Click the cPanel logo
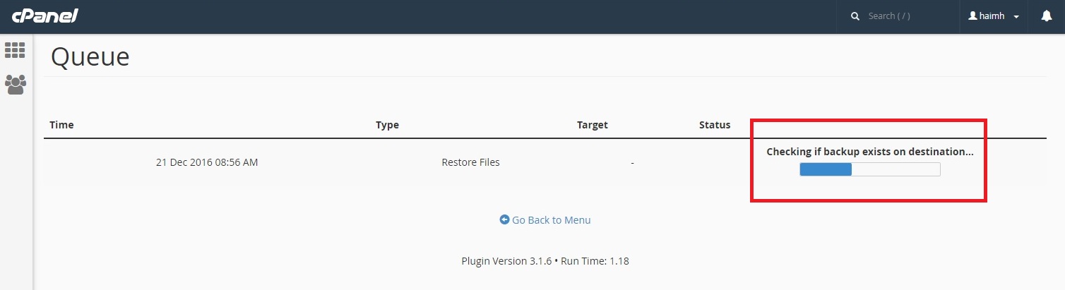The image size is (1065, 290). pyautogui.click(x=44, y=16)
